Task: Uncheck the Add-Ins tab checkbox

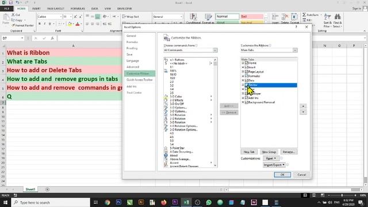Action: (247, 98)
